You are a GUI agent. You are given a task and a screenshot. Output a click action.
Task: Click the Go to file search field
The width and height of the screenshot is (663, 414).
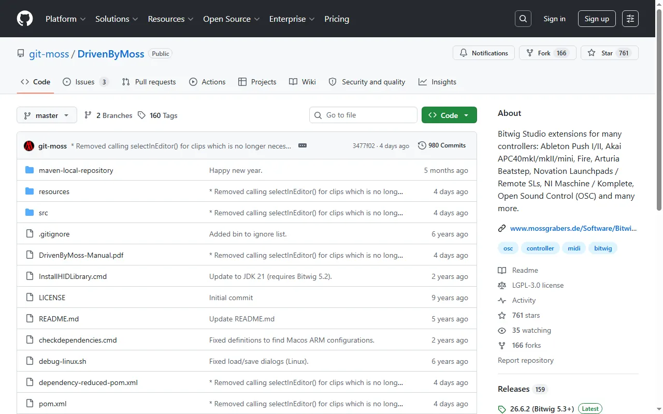pyautogui.click(x=363, y=115)
